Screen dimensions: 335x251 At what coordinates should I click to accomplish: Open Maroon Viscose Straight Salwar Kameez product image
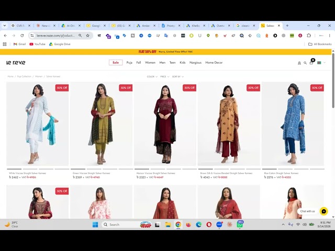point(165,124)
